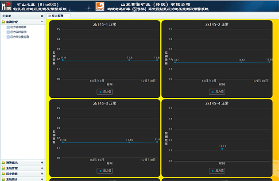Click the icon beside 应力变化量监测
The width and height of the screenshot is (279, 181).
tap(8, 37)
